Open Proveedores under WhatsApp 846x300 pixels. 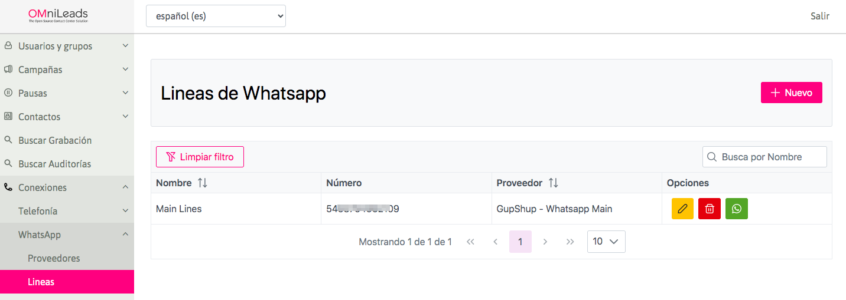(54, 258)
